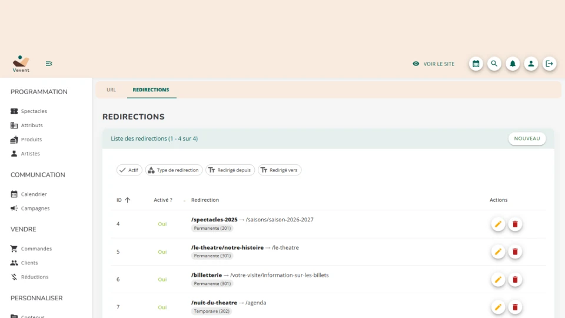565x318 pixels.
Task: Click VOIR LE SITE link
Action: (434, 64)
